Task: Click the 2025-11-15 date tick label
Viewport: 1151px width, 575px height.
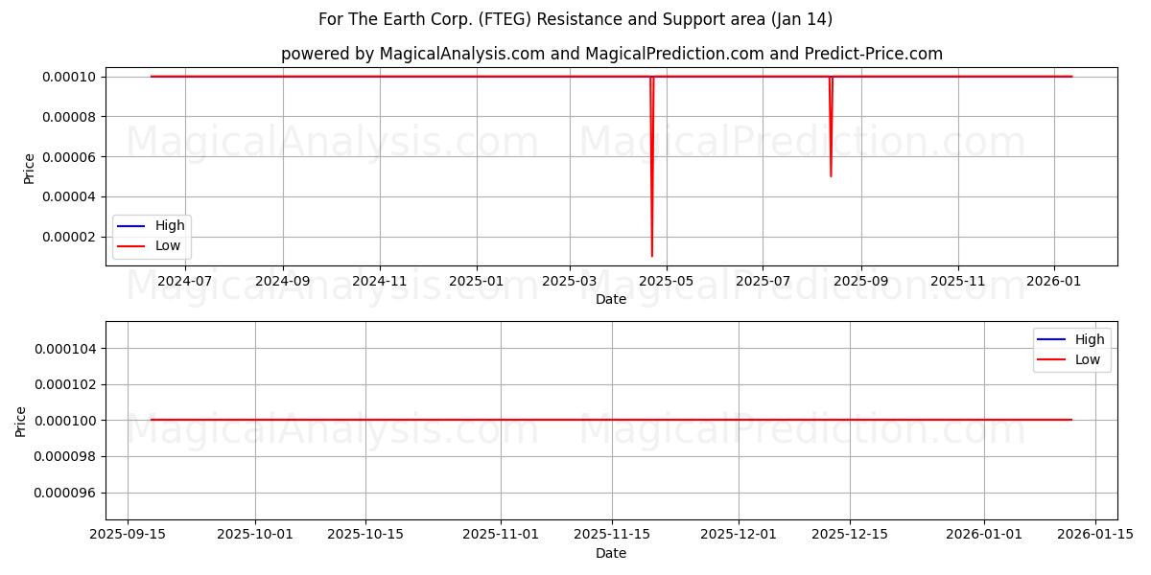Action: (x=612, y=536)
